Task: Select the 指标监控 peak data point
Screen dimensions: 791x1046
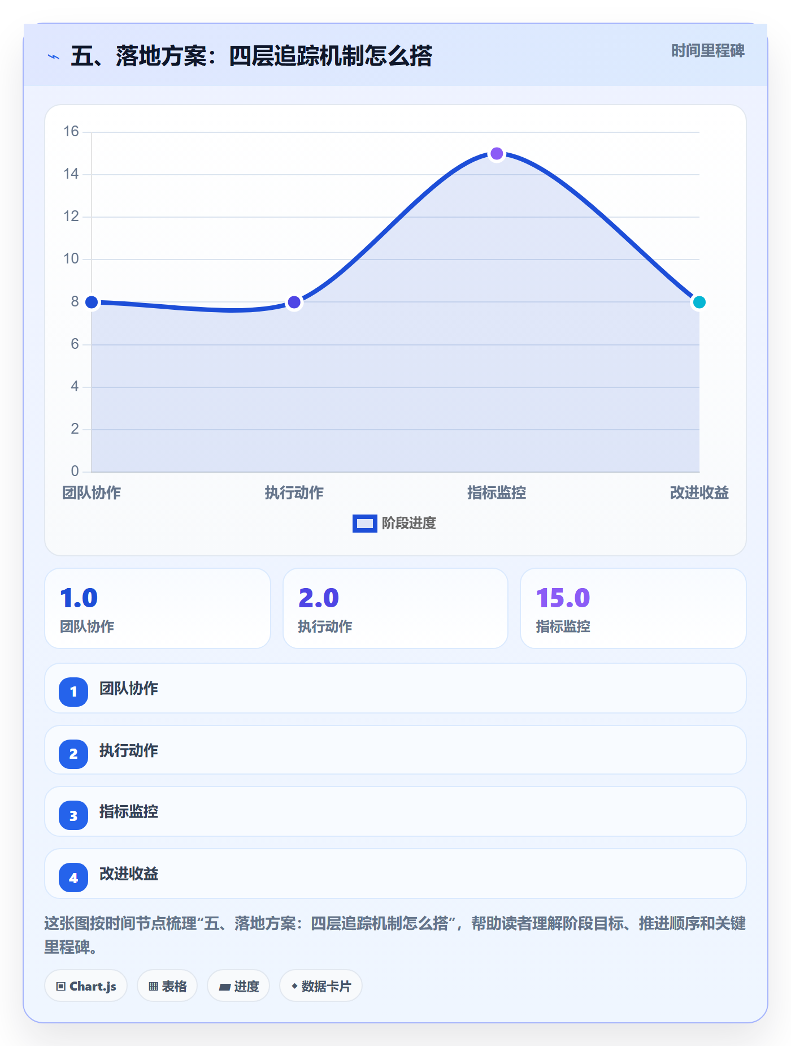Action: (x=497, y=154)
